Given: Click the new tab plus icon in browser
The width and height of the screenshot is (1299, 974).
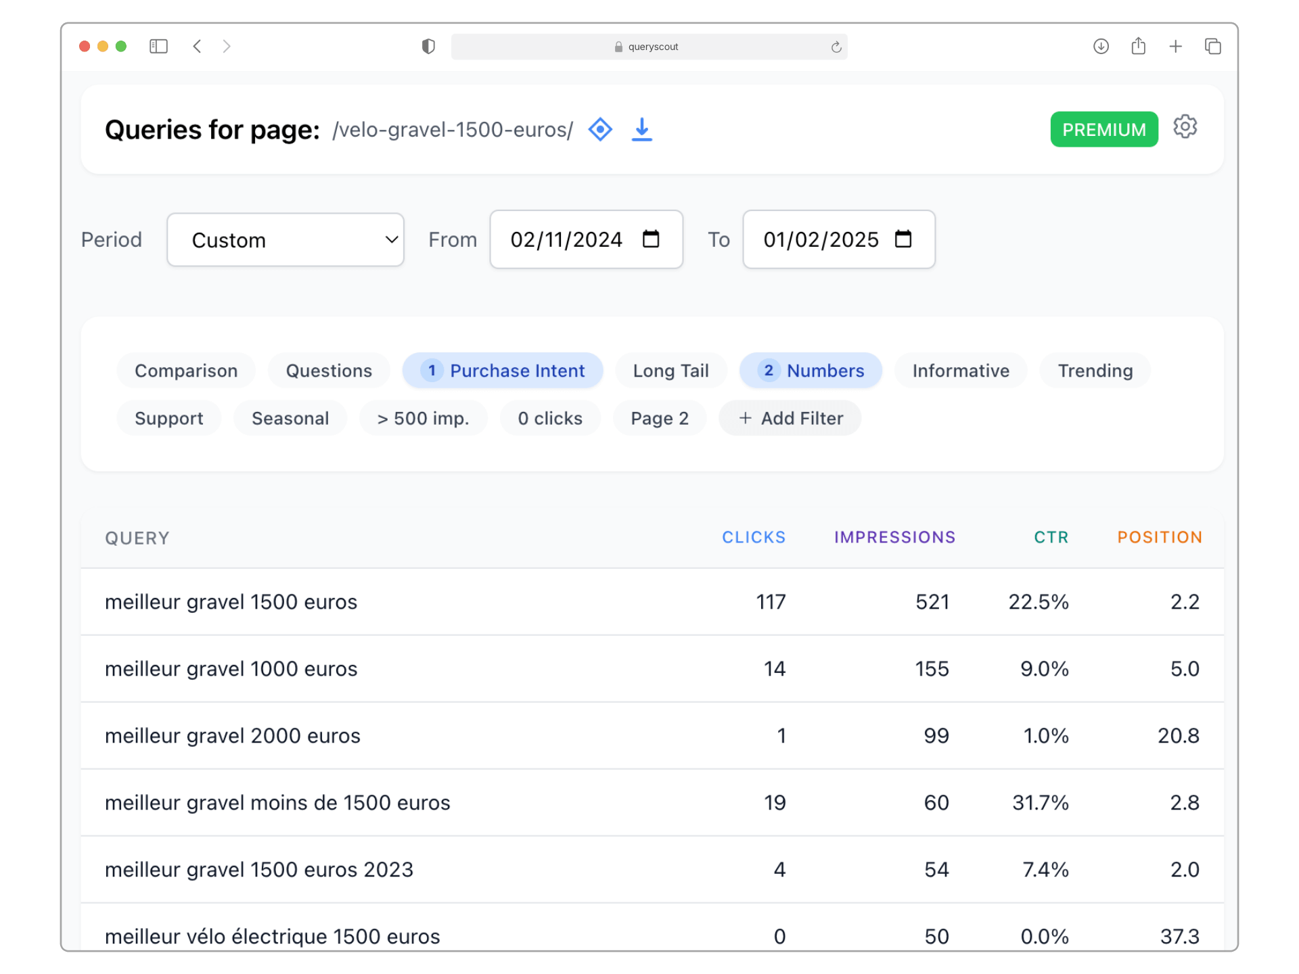Looking at the screenshot, I should tap(1175, 47).
